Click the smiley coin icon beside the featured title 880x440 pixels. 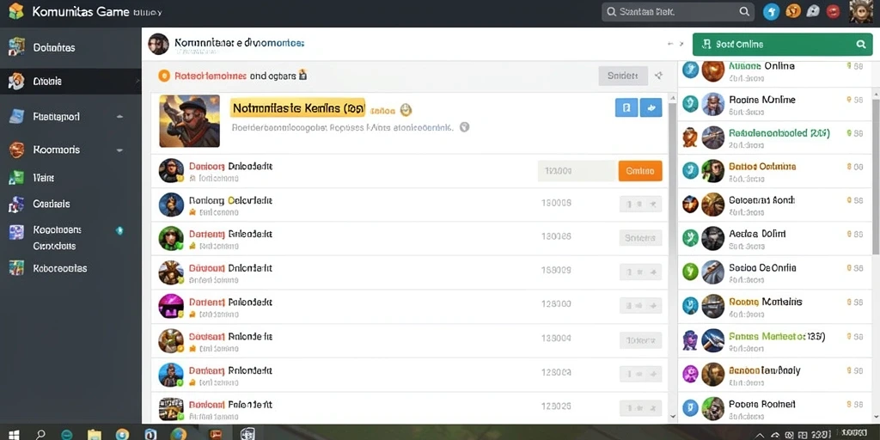406,110
